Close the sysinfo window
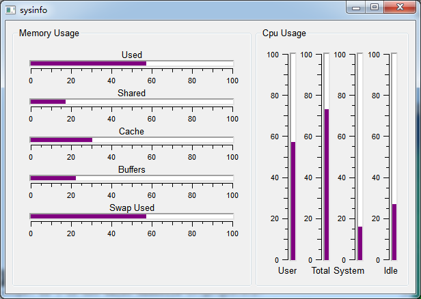 click(400, 8)
